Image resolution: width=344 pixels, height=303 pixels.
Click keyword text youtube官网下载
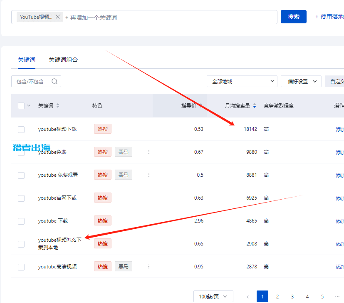(x=57, y=198)
